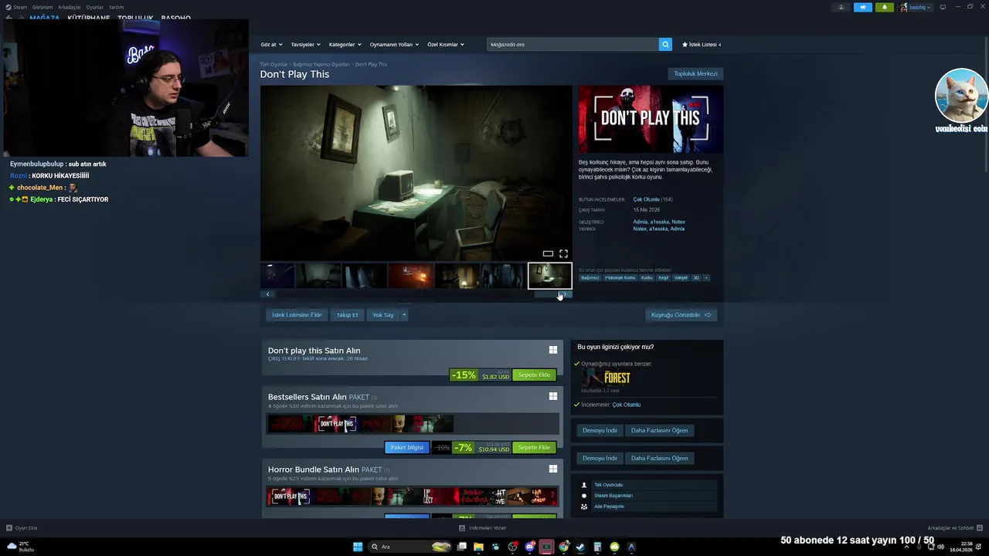Image resolution: width=989 pixels, height=556 pixels.
Task: Switch to theater mode rectangle icon
Action: point(548,253)
